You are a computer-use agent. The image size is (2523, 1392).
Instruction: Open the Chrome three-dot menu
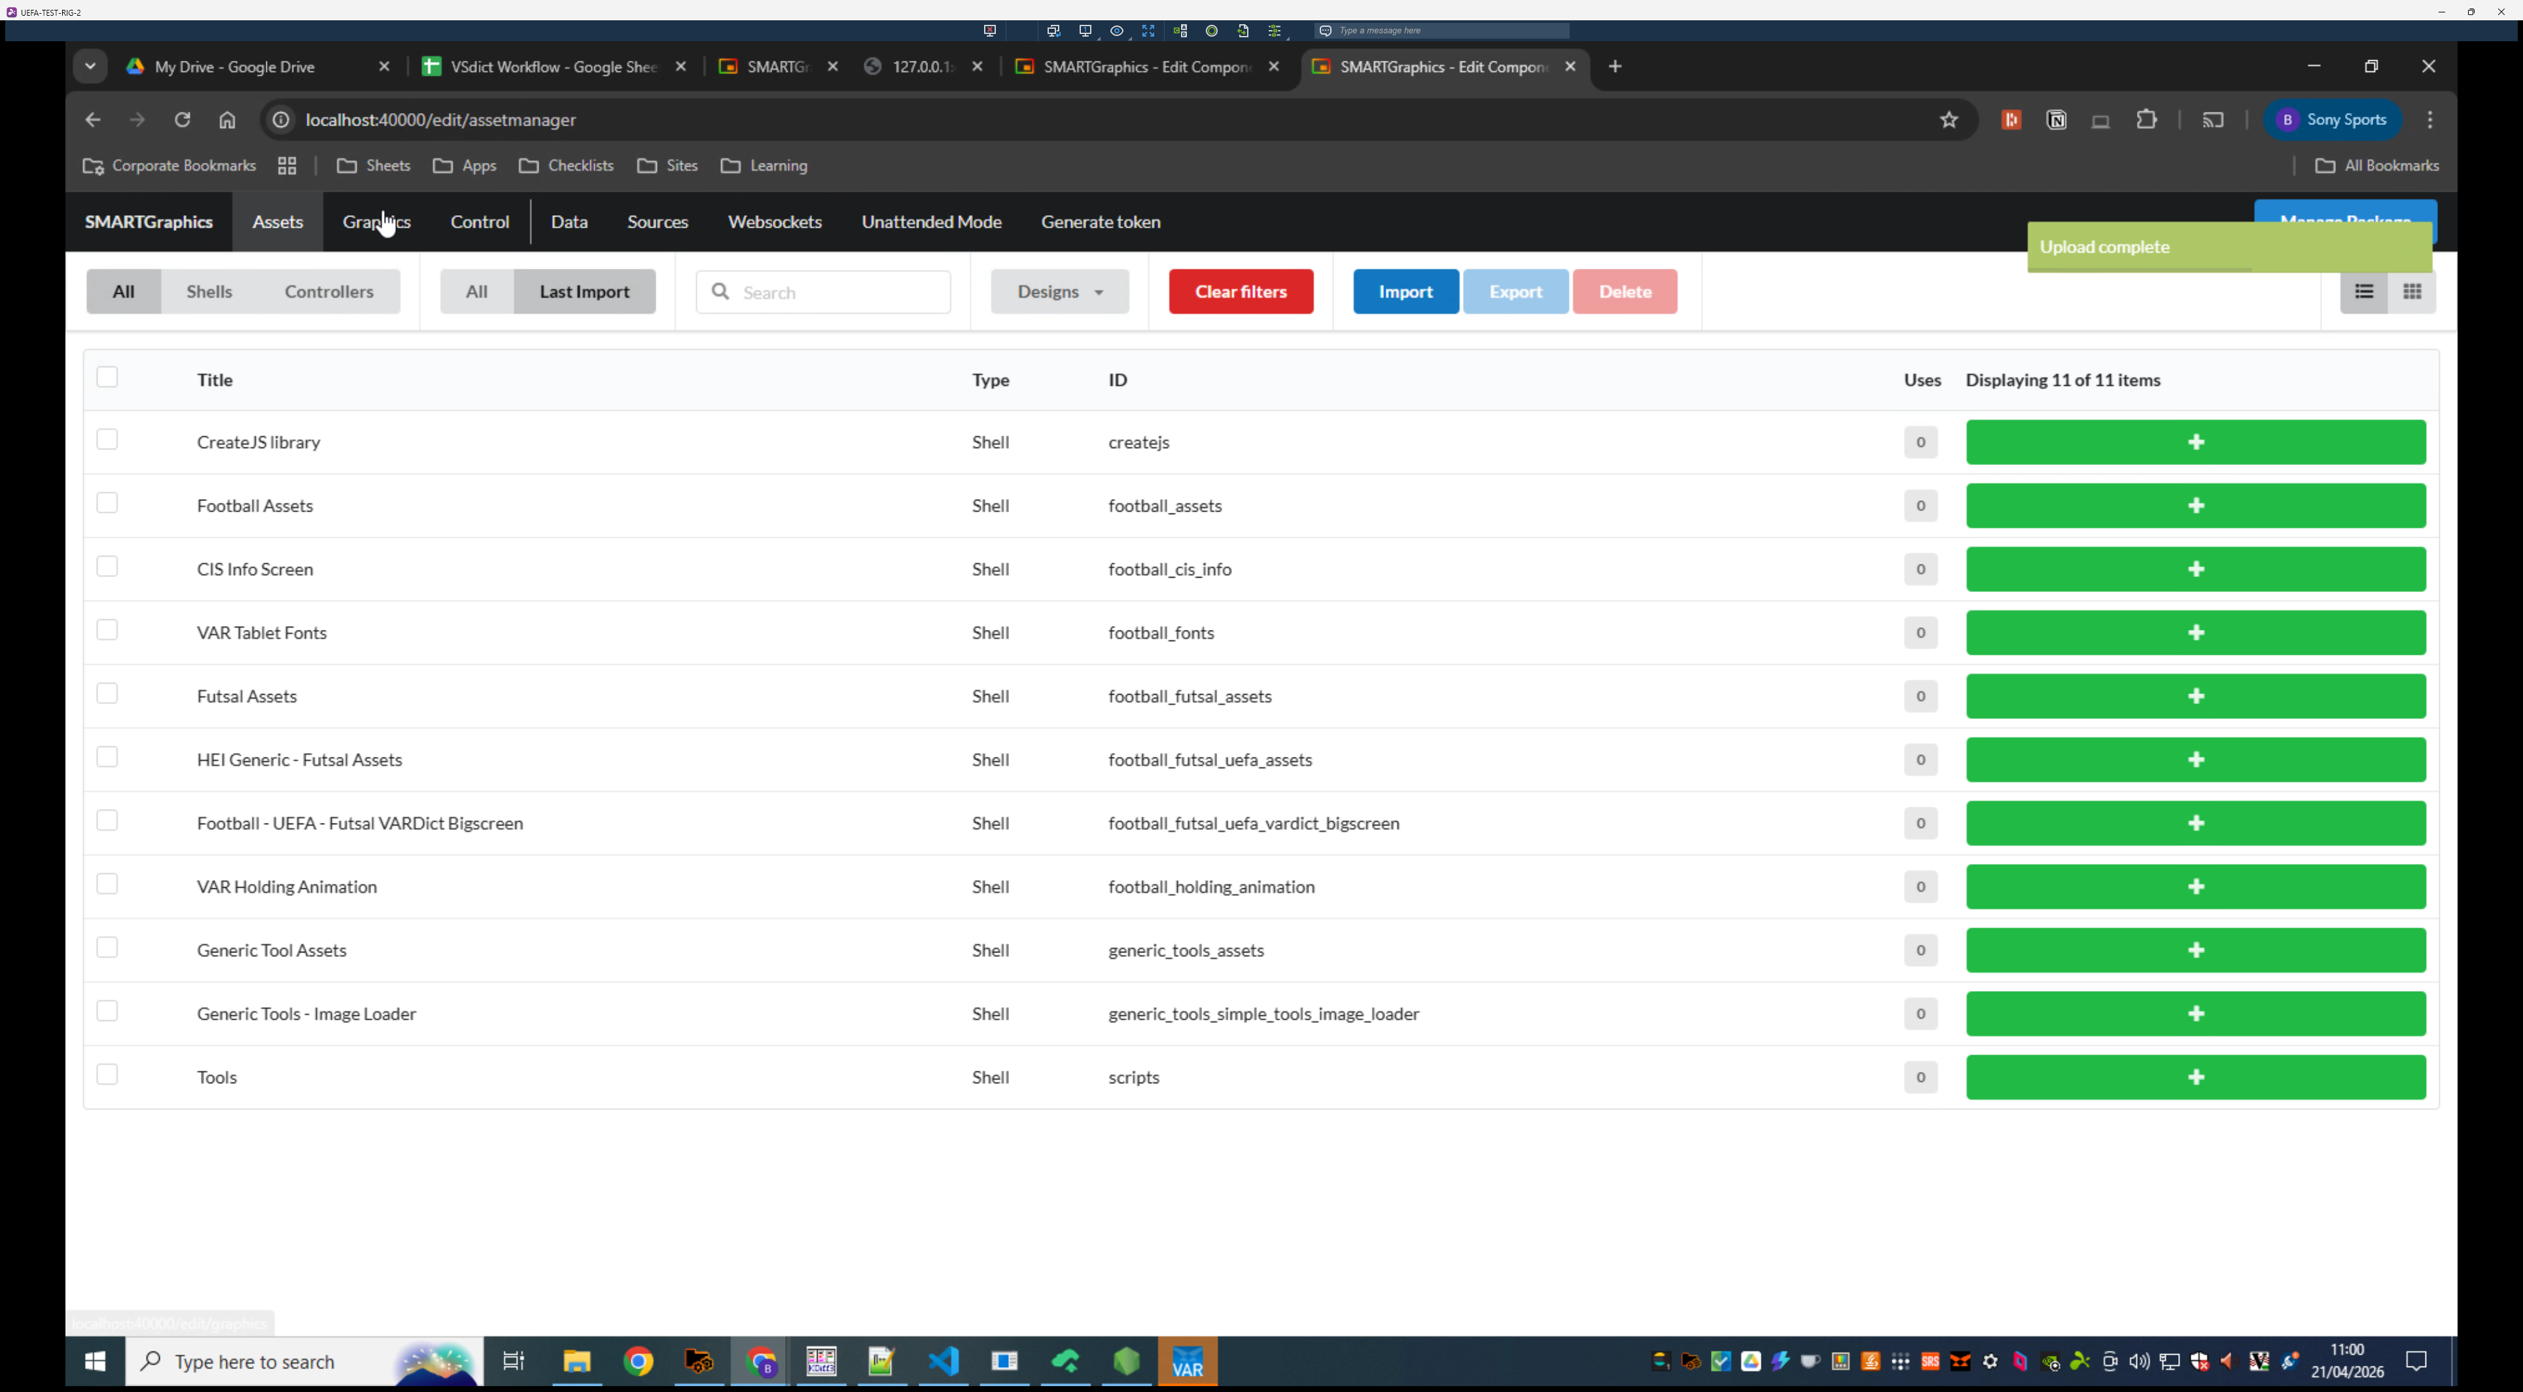tap(2429, 120)
